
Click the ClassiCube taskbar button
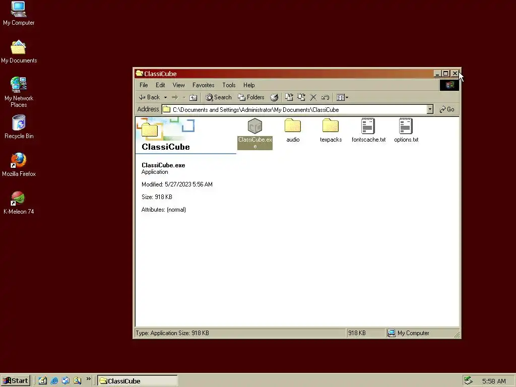(x=137, y=381)
